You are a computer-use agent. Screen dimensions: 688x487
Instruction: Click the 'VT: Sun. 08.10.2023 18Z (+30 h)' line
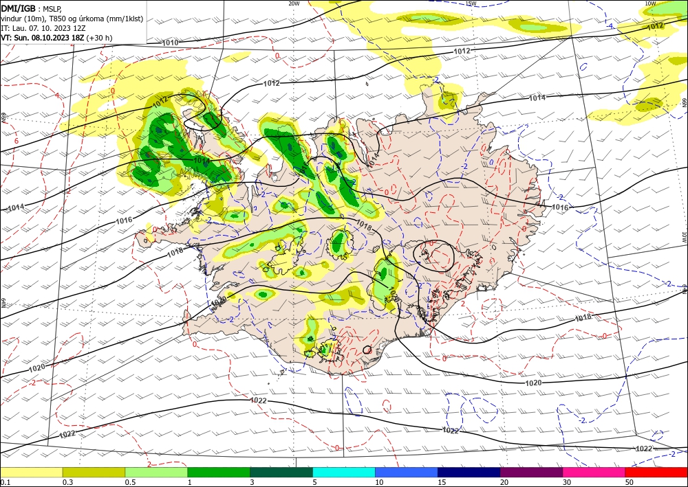tap(56, 38)
